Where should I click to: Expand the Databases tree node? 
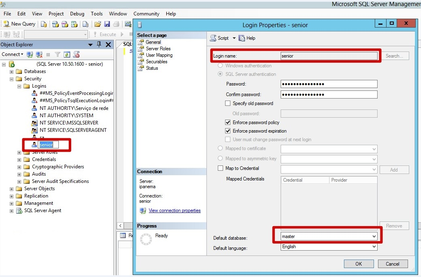tap(12, 72)
